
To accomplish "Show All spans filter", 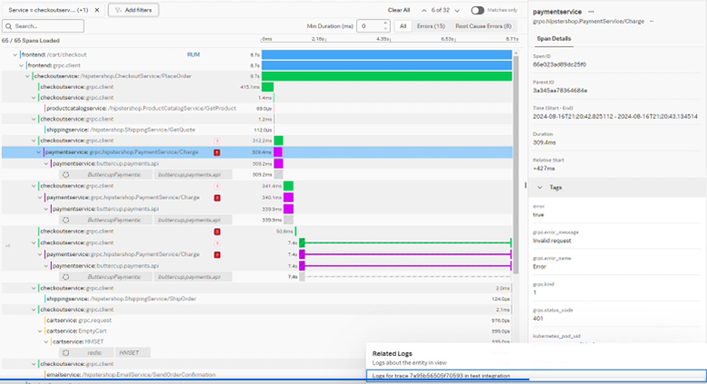I will 403,26.
